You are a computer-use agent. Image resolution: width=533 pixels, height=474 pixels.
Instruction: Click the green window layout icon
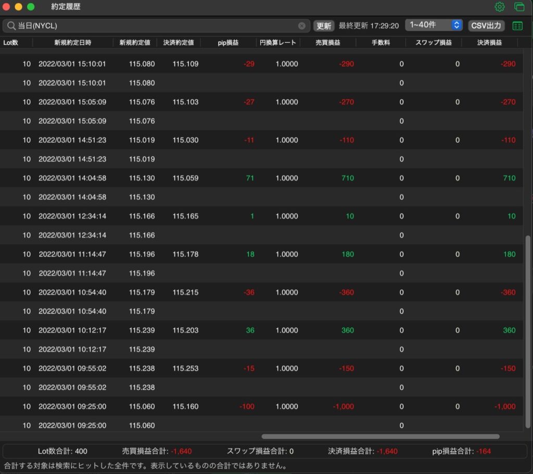click(x=519, y=7)
